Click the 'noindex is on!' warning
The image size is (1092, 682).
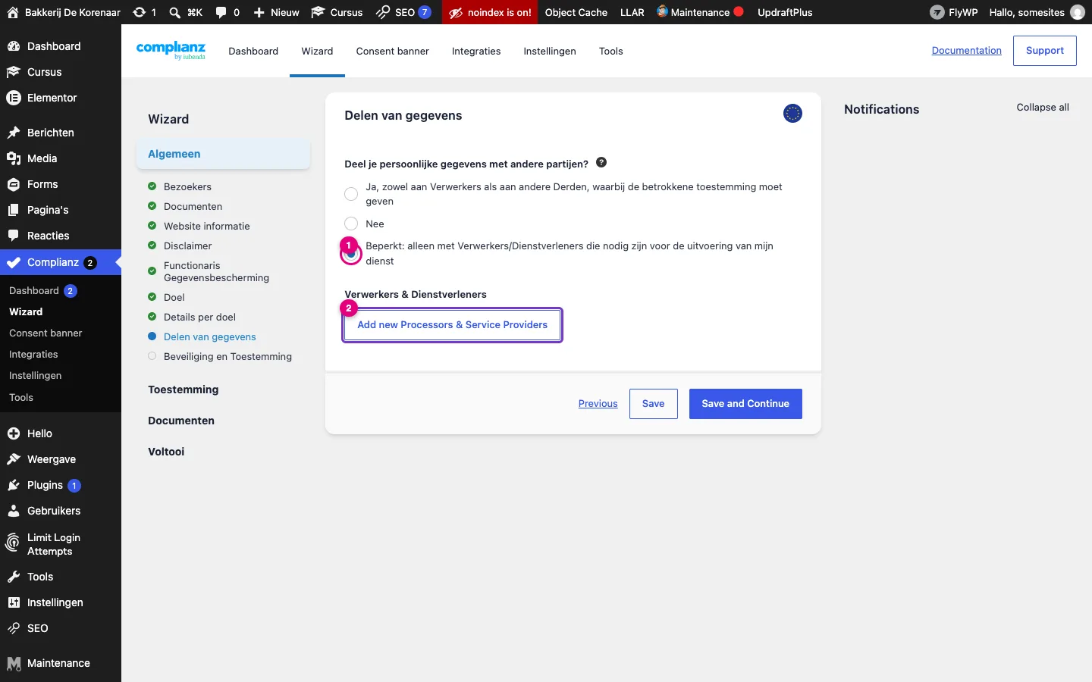(490, 12)
